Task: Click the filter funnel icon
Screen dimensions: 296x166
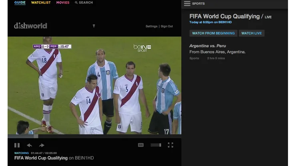Action: pyautogui.click(x=94, y=26)
